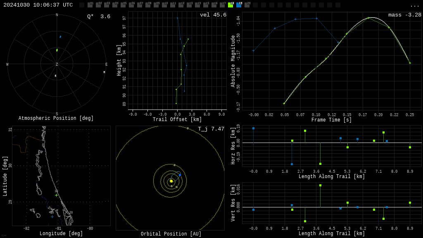Viewport: 423px width, 238px height.
Task: Click the green station cross on the map
Action: coord(57,195)
